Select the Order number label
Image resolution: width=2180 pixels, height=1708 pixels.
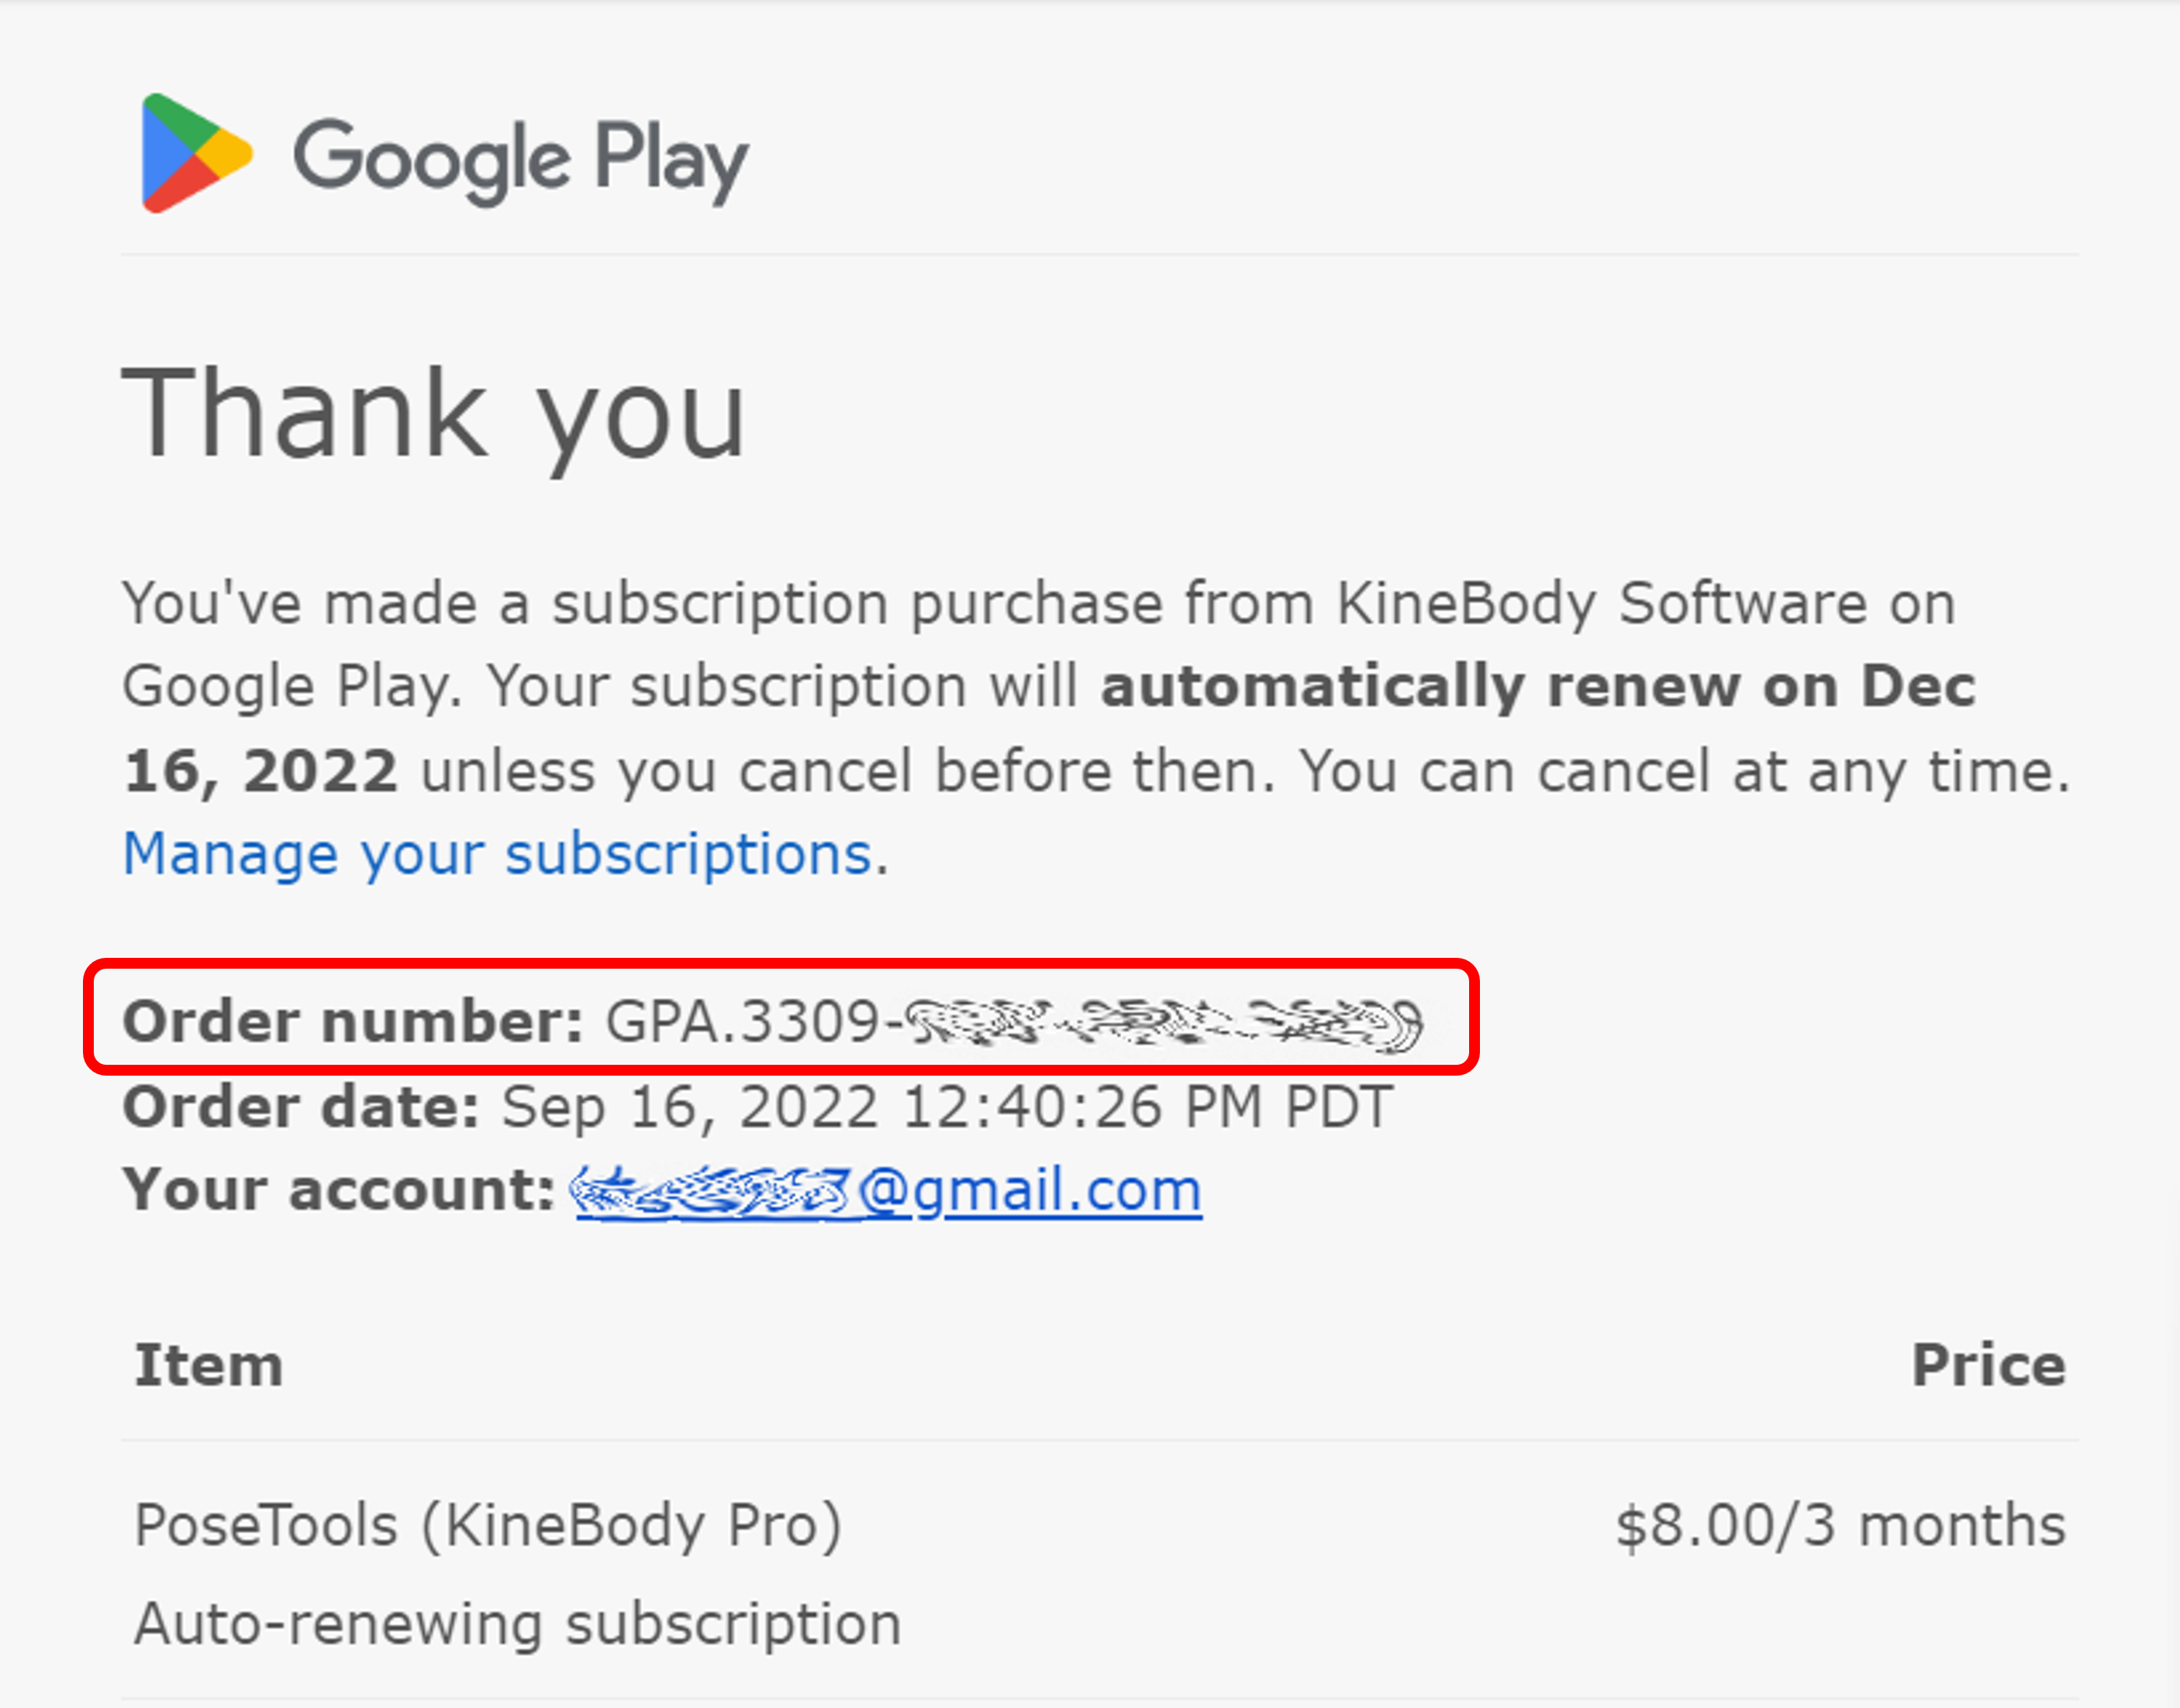[x=352, y=1022]
